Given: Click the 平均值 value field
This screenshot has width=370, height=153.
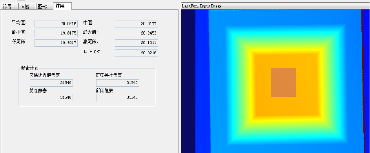Looking at the screenshot, I should click(x=56, y=24).
